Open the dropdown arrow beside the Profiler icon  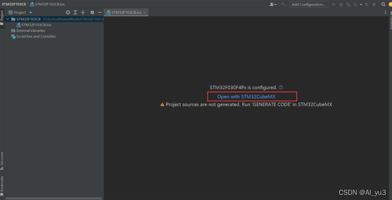361,4
